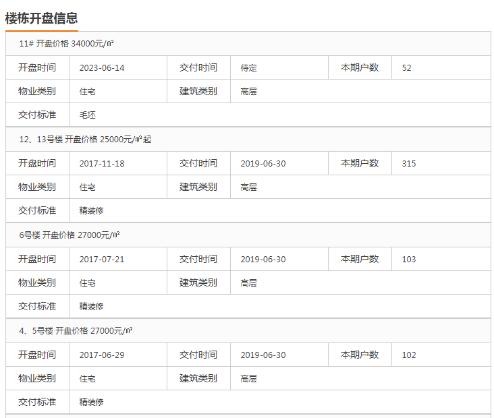This screenshot has width=494, height=418.
Task: Click 高层 building type in 6号楼 block
Action: pos(248,282)
